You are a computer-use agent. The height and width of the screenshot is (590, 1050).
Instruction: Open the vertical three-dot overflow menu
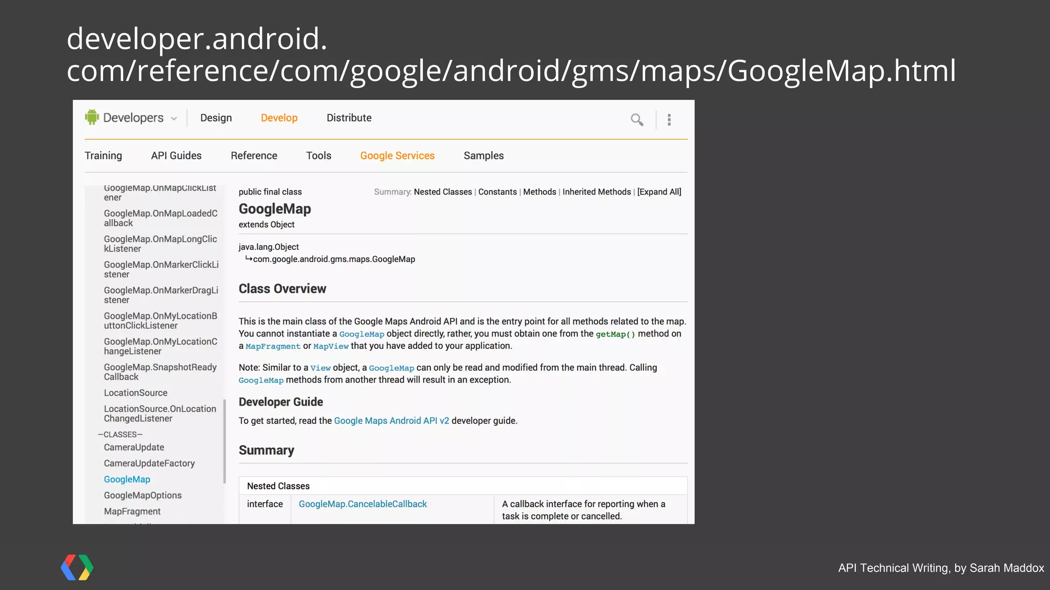(669, 120)
